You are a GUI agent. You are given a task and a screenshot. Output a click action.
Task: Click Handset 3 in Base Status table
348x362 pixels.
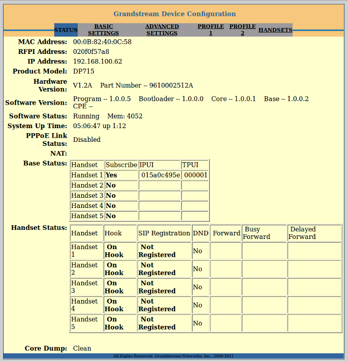87,195
